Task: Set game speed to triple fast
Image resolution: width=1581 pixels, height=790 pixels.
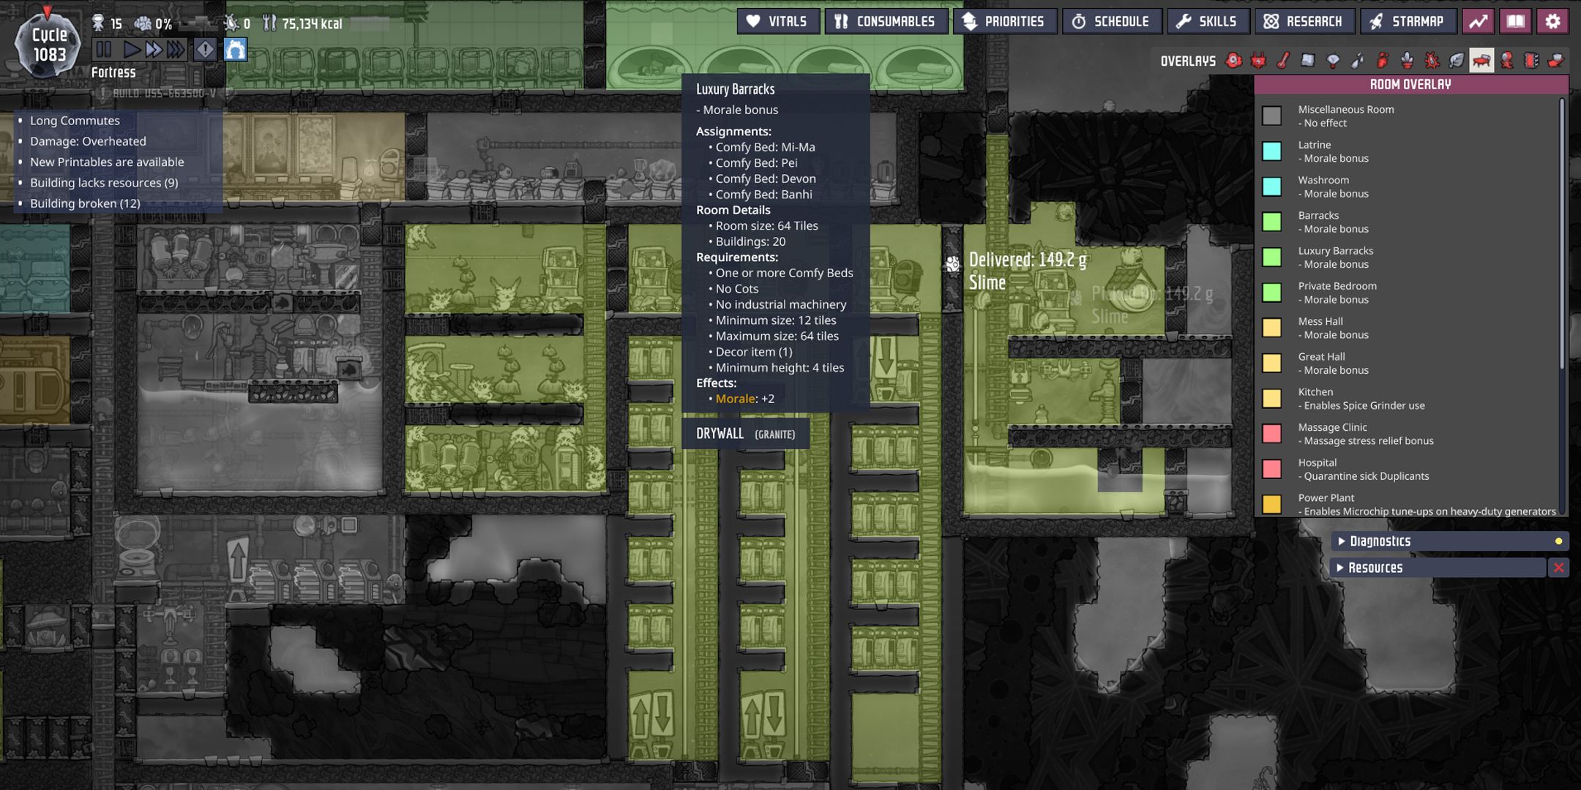Action: (176, 50)
